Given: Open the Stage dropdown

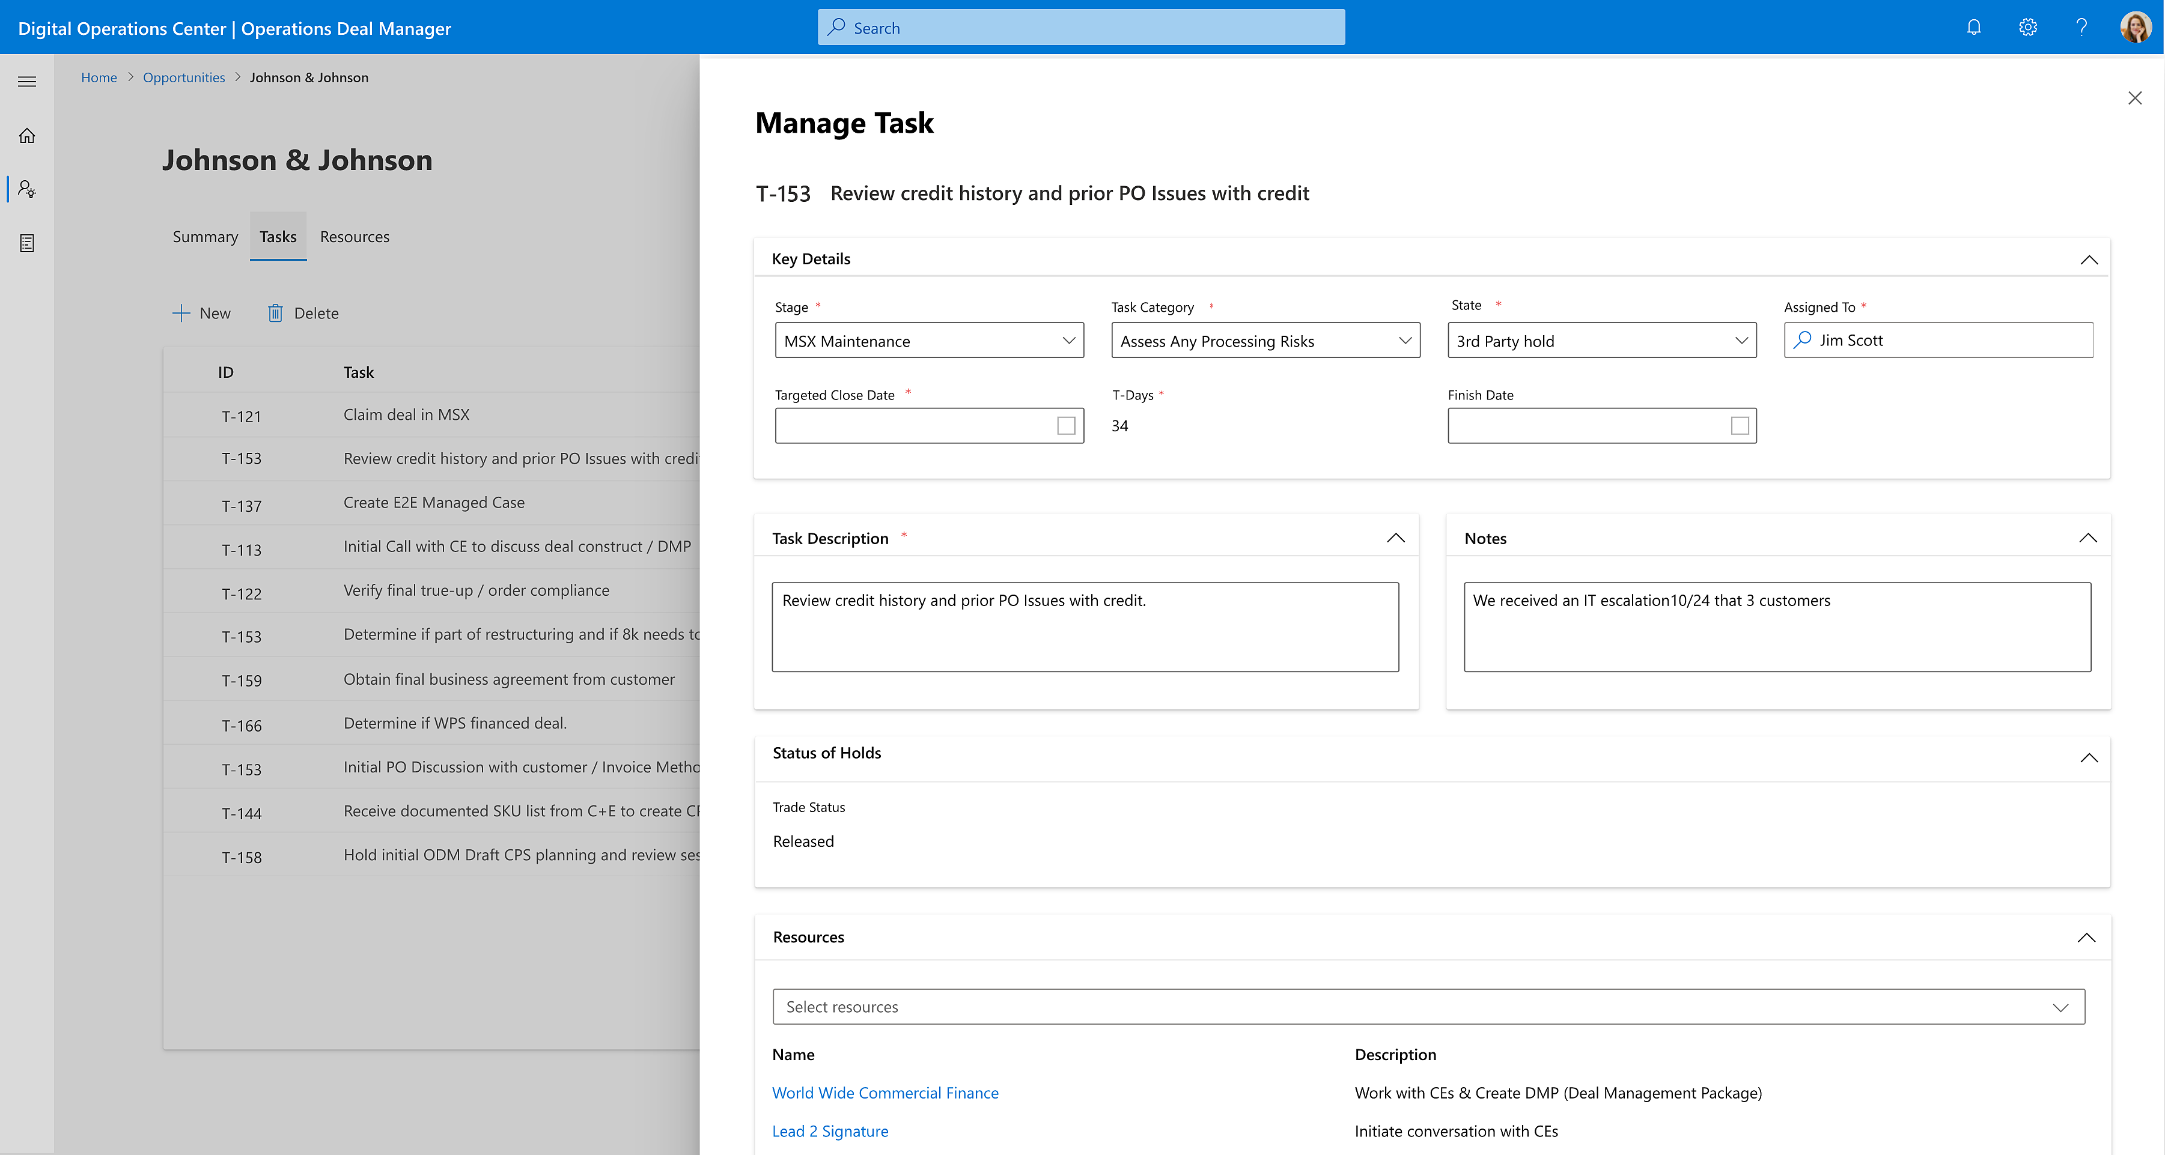Looking at the screenshot, I should click(x=929, y=340).
